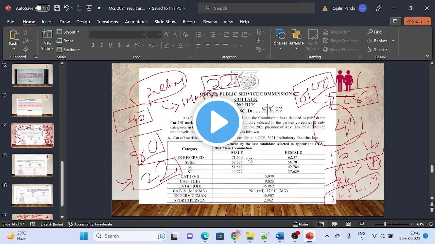Select slide 15 thumbnail

32,165
